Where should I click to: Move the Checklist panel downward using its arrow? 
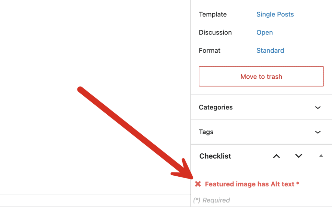[x=298, y=156]
